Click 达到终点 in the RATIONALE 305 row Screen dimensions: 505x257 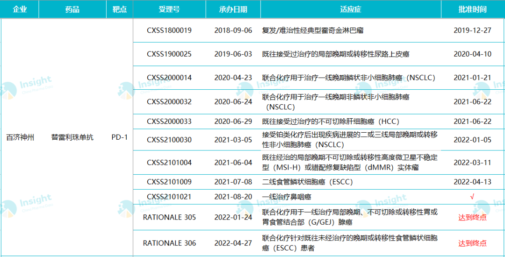pos(472,217)
